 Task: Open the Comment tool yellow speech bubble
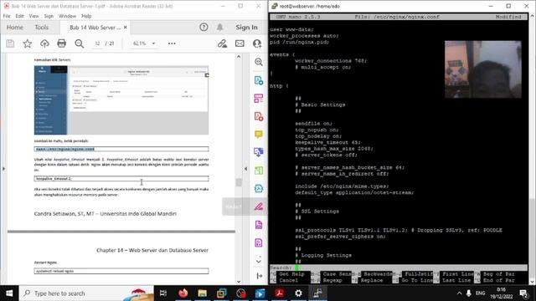click(259, 134)
